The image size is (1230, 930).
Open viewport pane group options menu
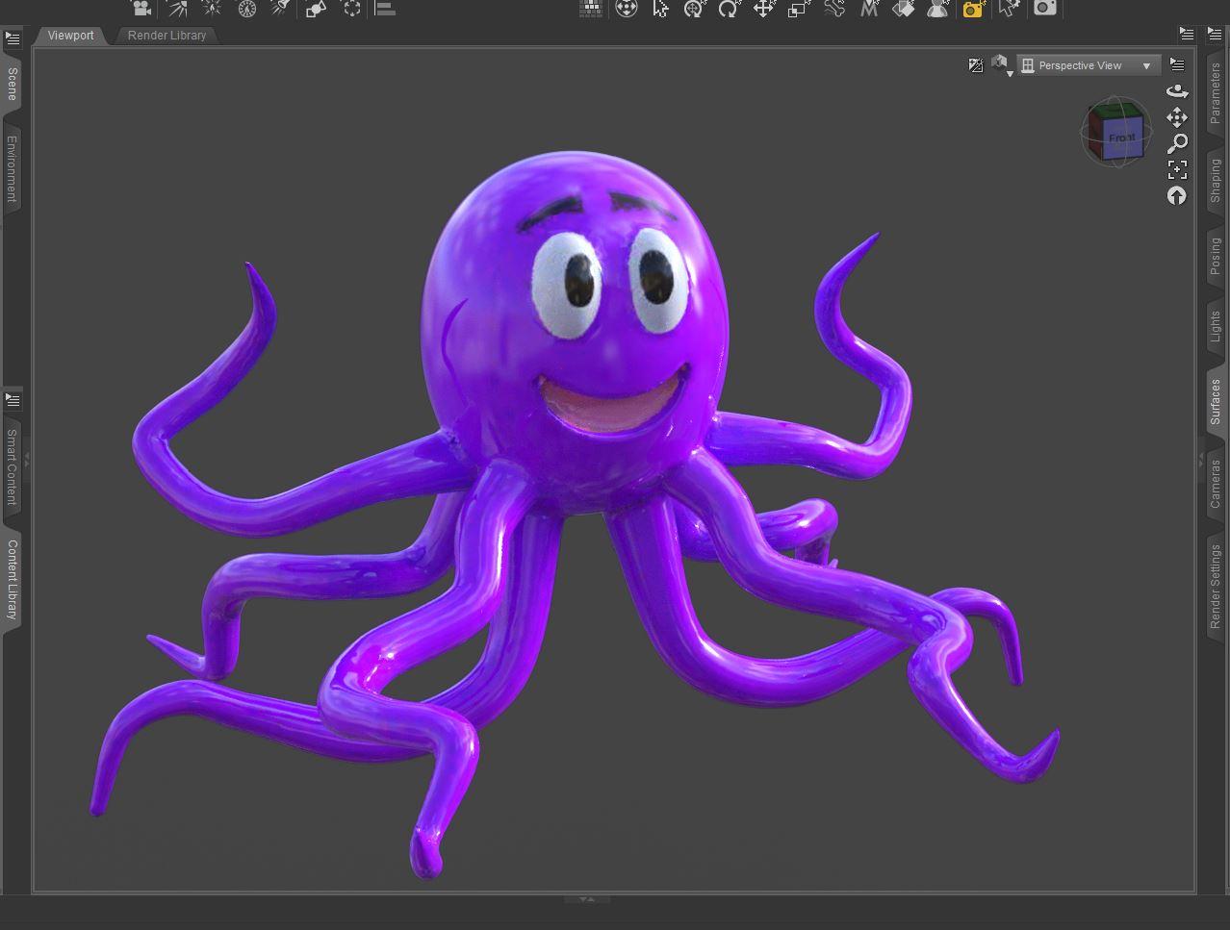point(1187,34)
